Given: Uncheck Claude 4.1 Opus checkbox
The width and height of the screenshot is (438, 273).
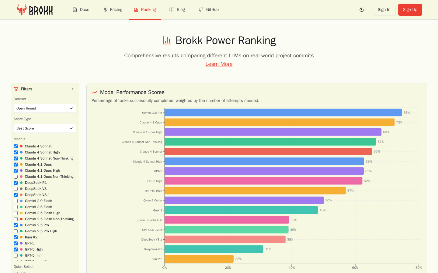Looking at the screenshot, I should click(16, 164).
